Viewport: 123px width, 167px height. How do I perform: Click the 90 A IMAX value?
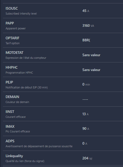(x=86, y=129)
